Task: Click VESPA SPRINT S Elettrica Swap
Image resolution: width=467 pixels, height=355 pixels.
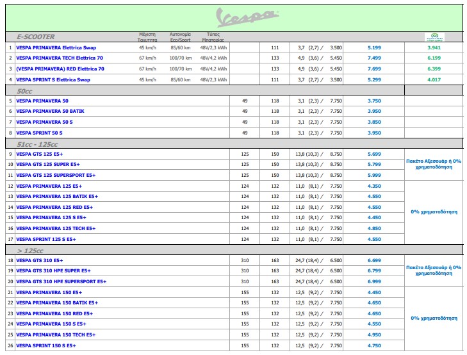Action: click(x=53, y=80)
